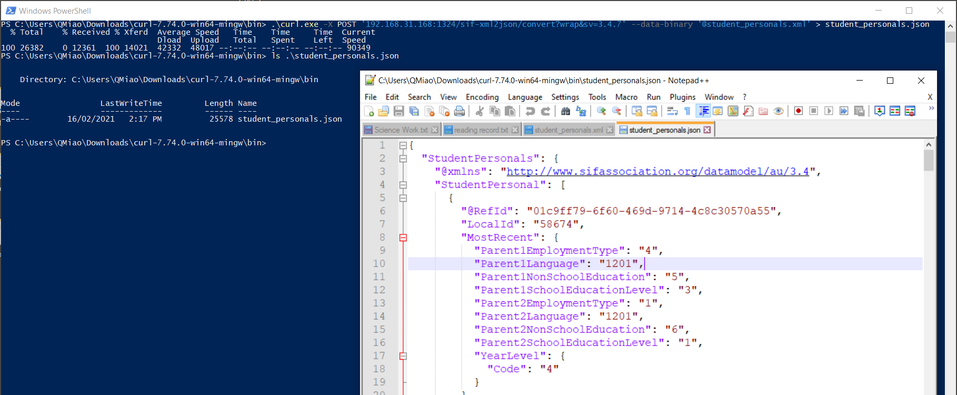Click the user-defined language icon

pyautogui.click(x=717, y=111)
